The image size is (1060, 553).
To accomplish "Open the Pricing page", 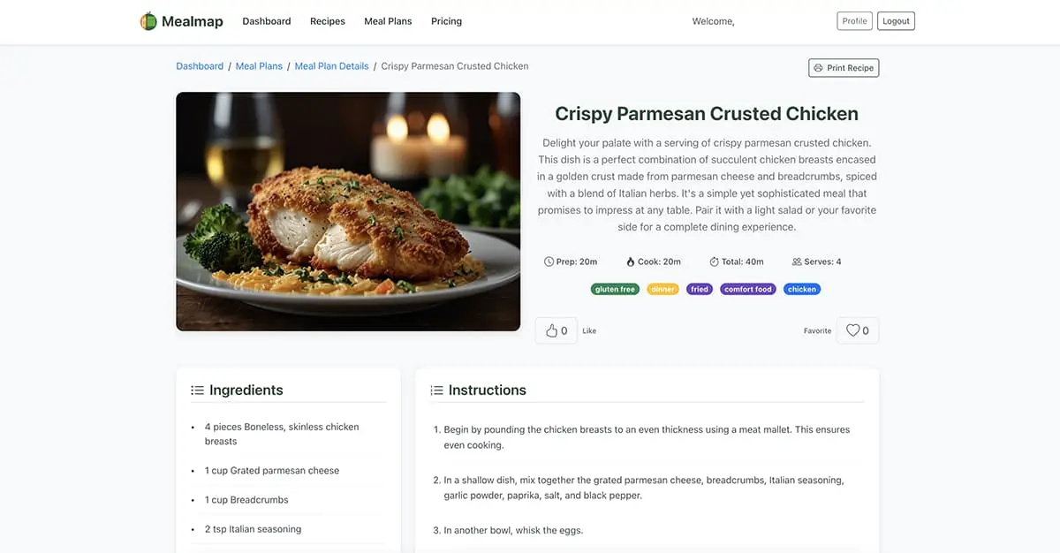I will pos(446,20).
